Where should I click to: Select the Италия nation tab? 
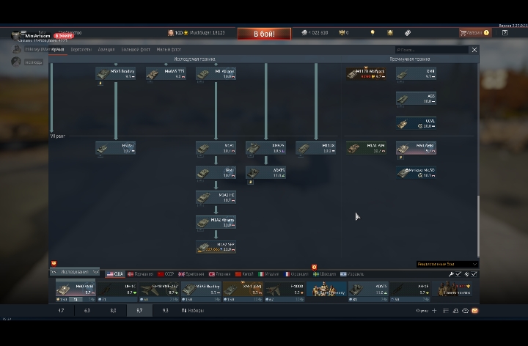click(x=268, y=274)
